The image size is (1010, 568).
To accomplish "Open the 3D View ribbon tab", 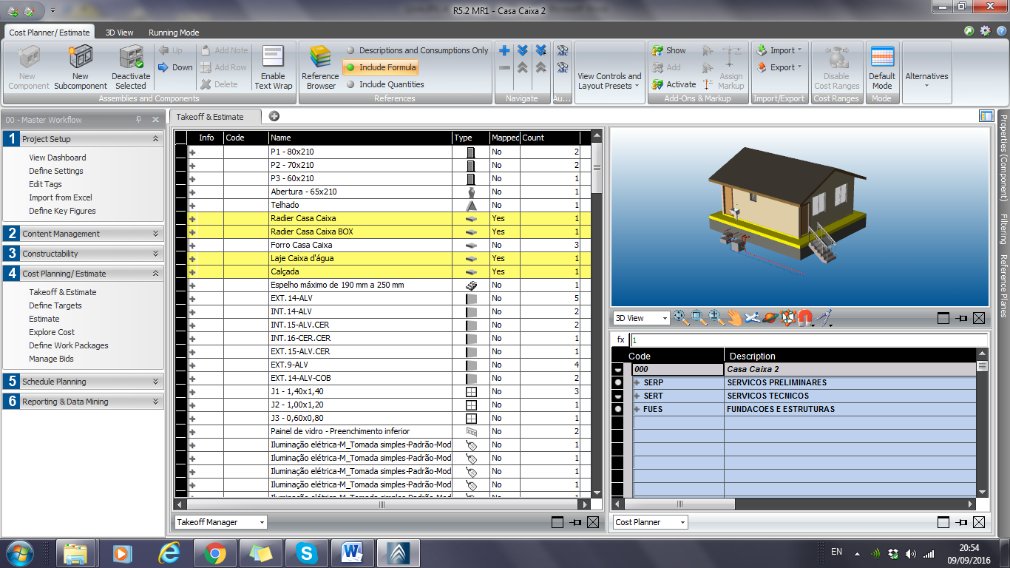I will 119,33.
